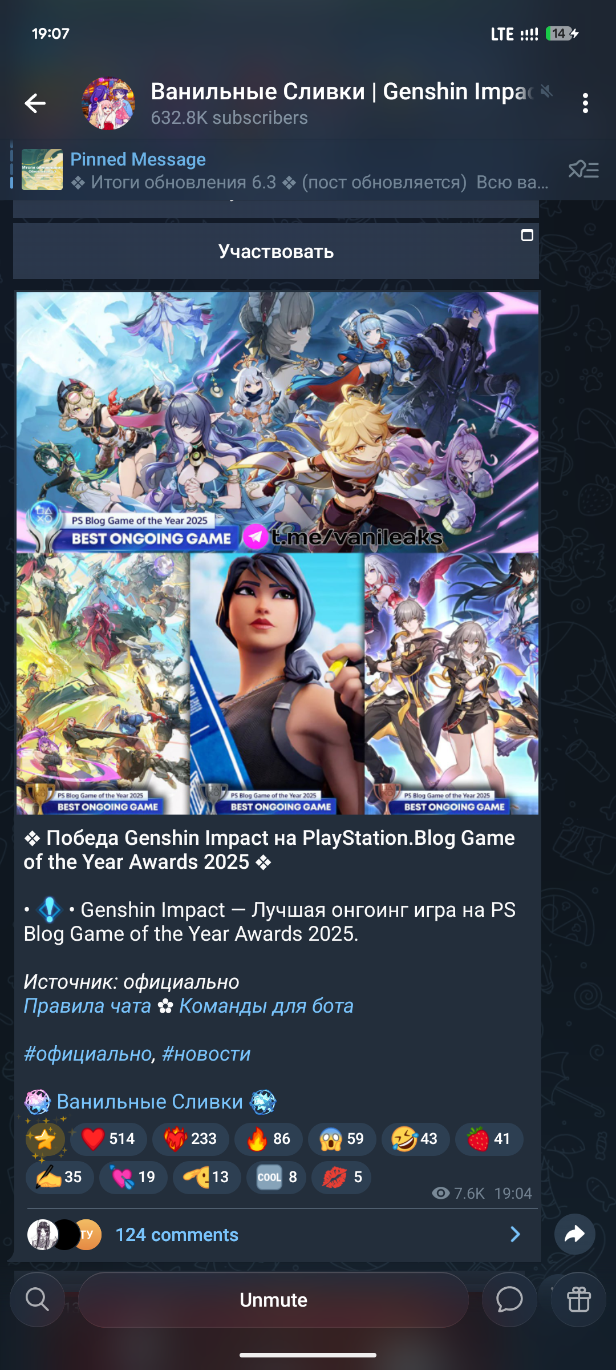The width and height of the screenshot is (616, 1370).
Task: Toggle the strawberry reaction showing 41
Action: (489, 1139)
